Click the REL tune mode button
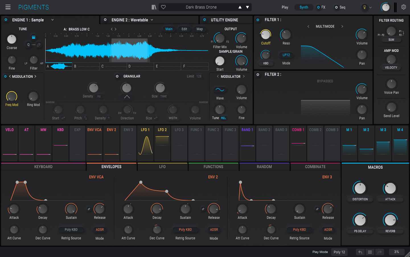410x257 pixels. click(224, 118)
